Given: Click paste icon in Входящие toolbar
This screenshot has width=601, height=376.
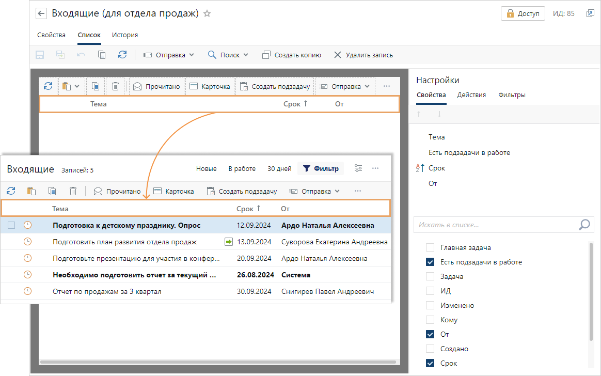Looking at the screenshot, I should (x=31, y=191).
